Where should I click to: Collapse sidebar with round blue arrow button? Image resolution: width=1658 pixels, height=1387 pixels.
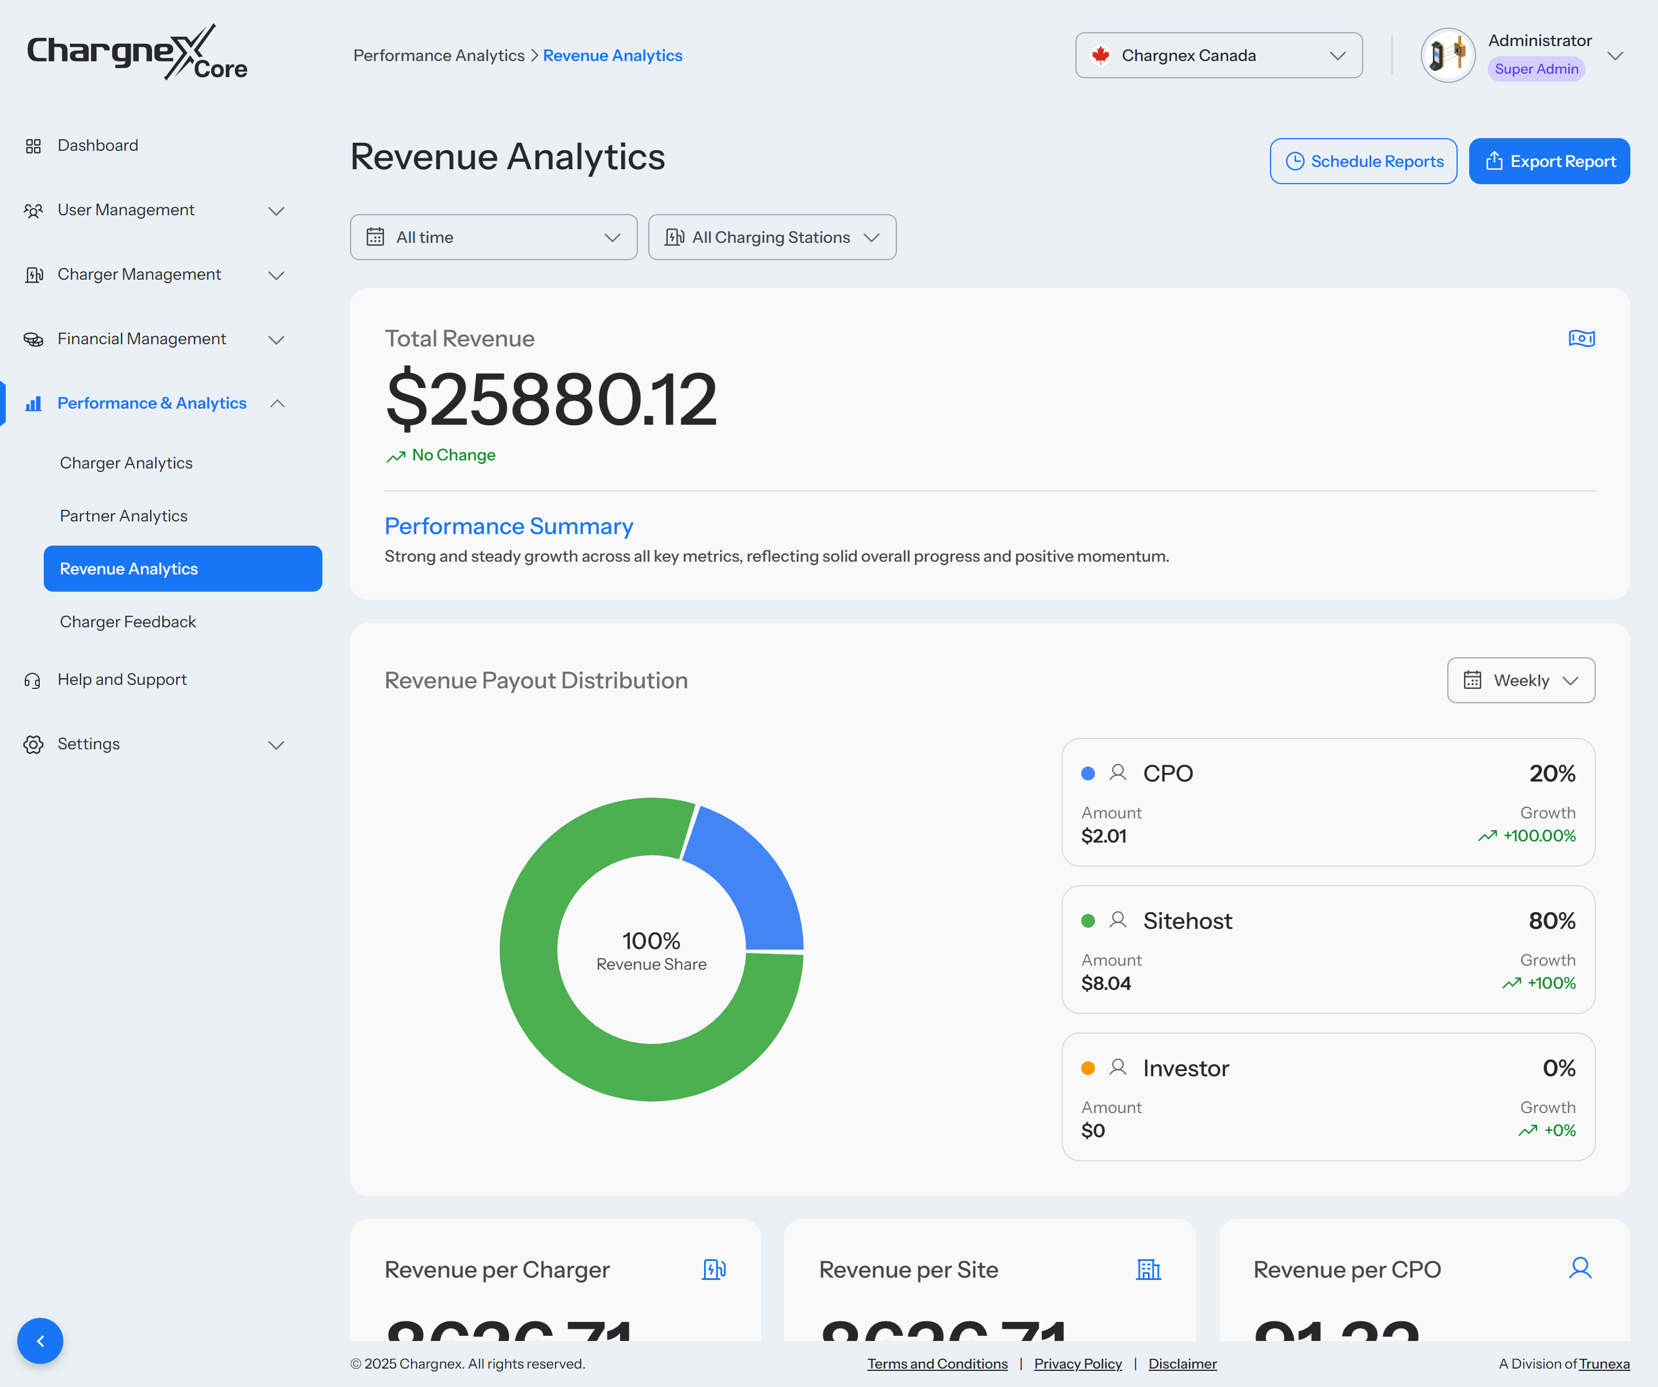click(40, 1340)
